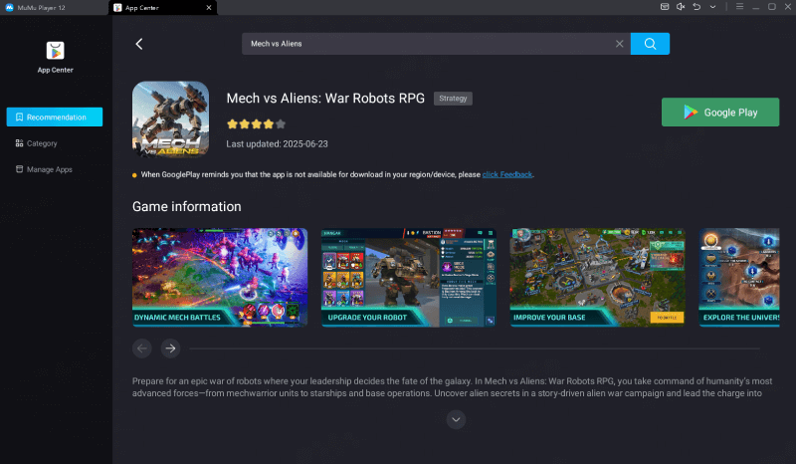
Task: Click the title bar undo-arrow back icon
Action: [696, 7]
